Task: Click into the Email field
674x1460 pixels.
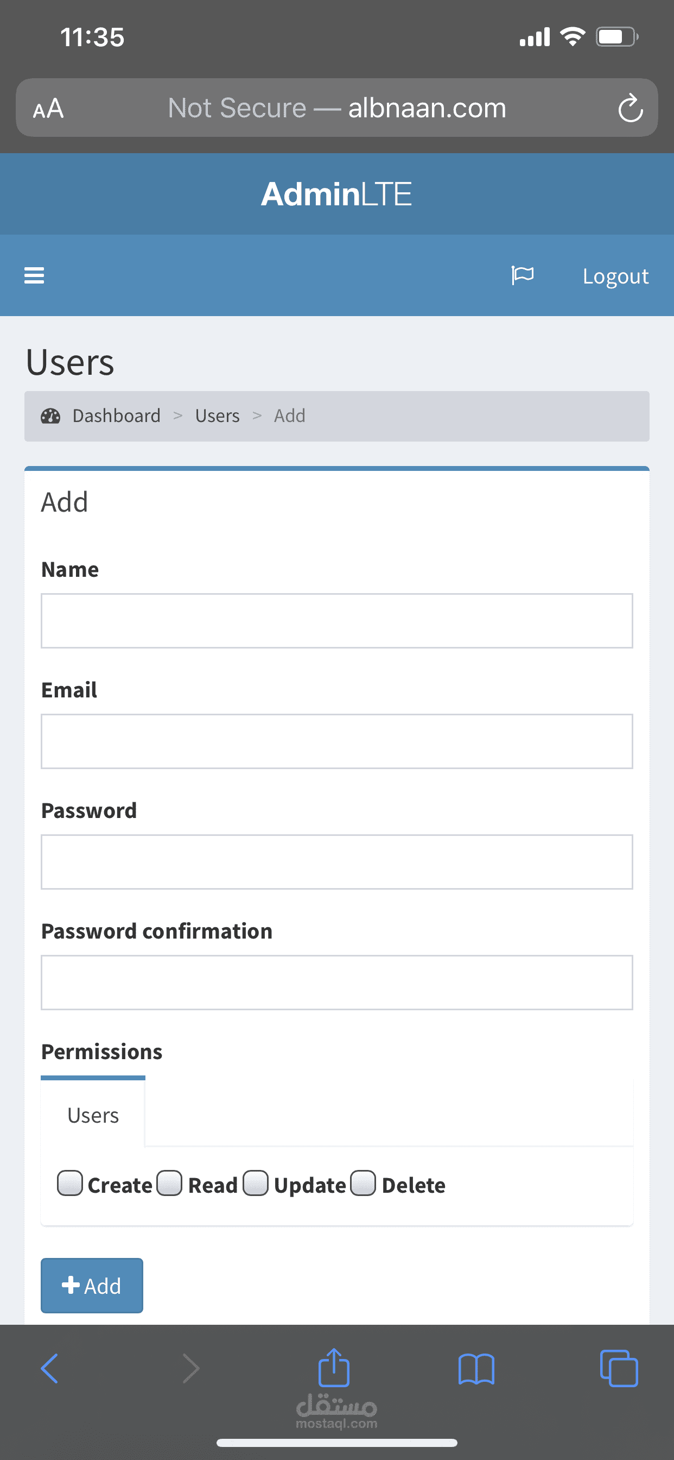Action: pos(336,741)
